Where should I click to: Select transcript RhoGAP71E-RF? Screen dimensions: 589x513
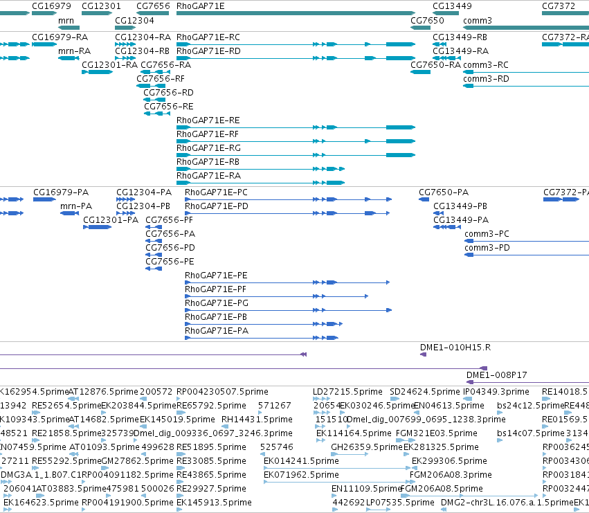tap(296, 141)
